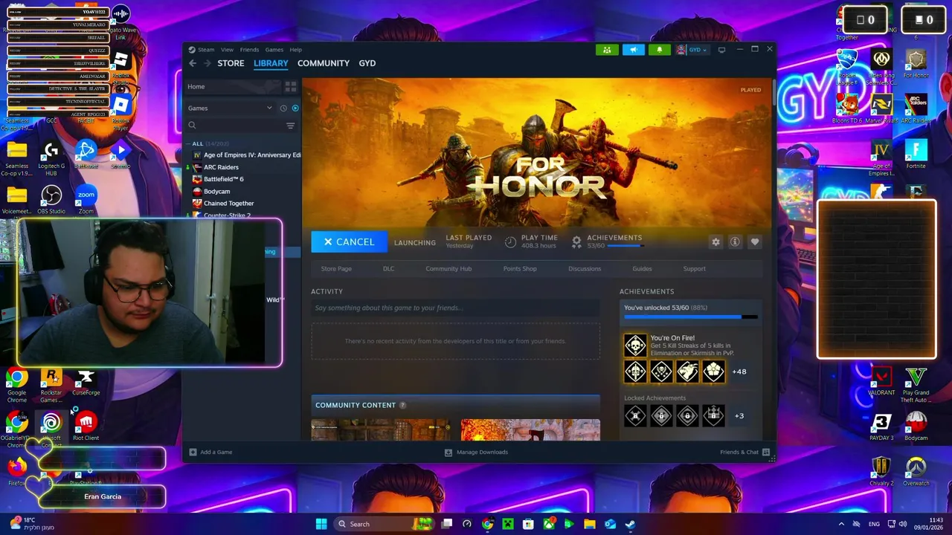The image size is (952, 535).
Task: Open the Fortnite desktop shortcut
Action: pyautogui.click(x=916, y=155)
